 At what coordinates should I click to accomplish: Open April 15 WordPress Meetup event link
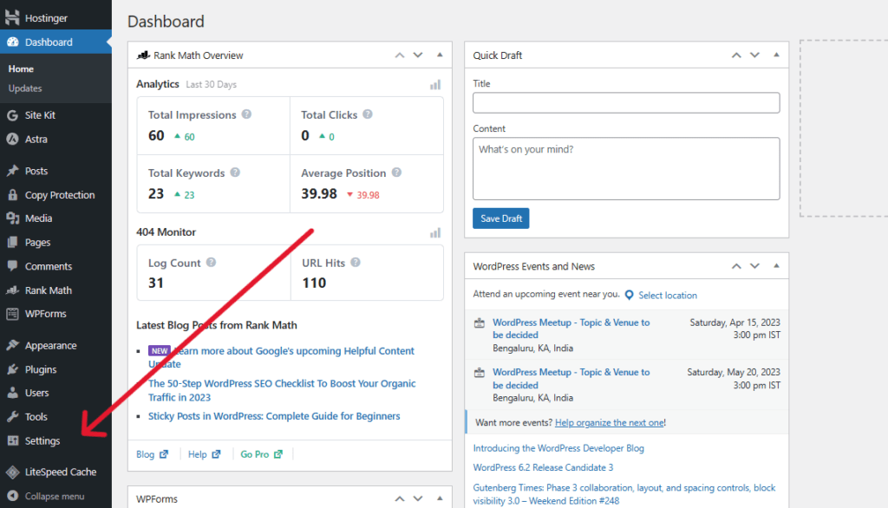pyautogui.click(x=571, y=329)
